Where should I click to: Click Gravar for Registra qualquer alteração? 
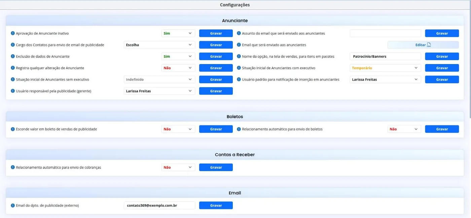click(216, 68)
